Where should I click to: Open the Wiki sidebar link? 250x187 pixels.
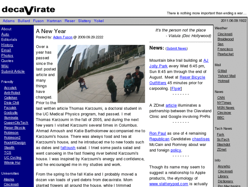(5, 66)
